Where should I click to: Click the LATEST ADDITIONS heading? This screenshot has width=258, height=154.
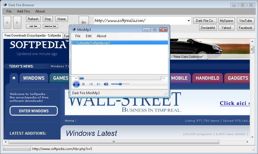tap(28, 133)
